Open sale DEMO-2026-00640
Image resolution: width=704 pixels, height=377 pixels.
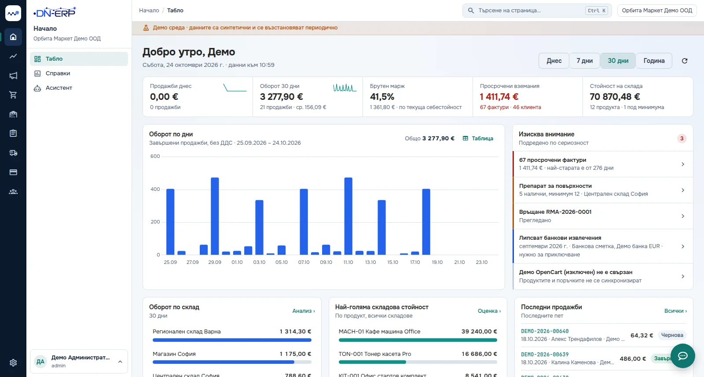pos(545,331)
